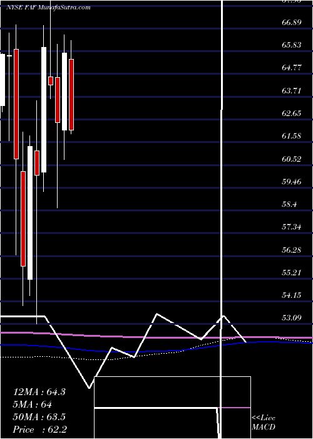The image size is (313, 439).
Task: Click the 56.28 price axis label
Action: point(292,250)
